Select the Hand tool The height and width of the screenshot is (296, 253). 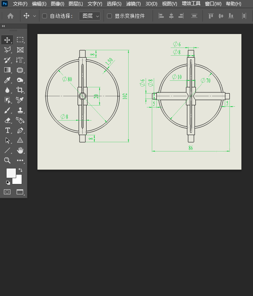[x=20, y=150]
